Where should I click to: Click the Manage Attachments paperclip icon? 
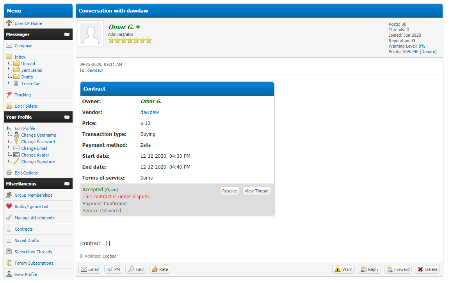tap(9, 218)
